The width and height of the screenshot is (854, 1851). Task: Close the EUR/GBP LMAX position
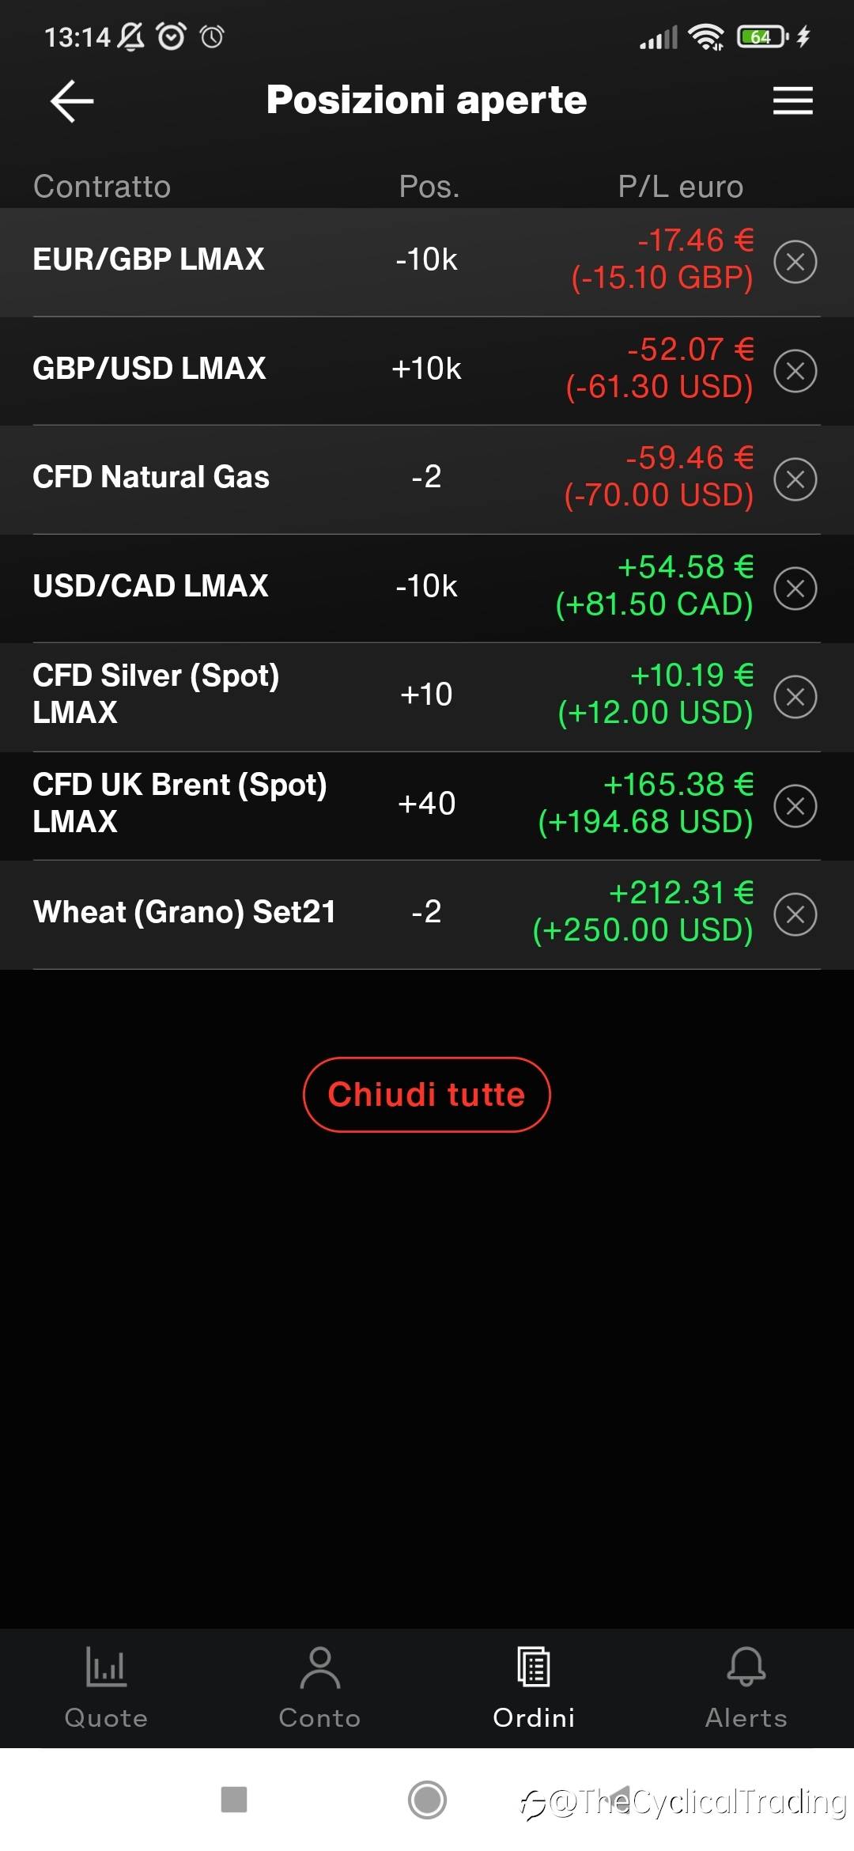(x=795, y=262)
